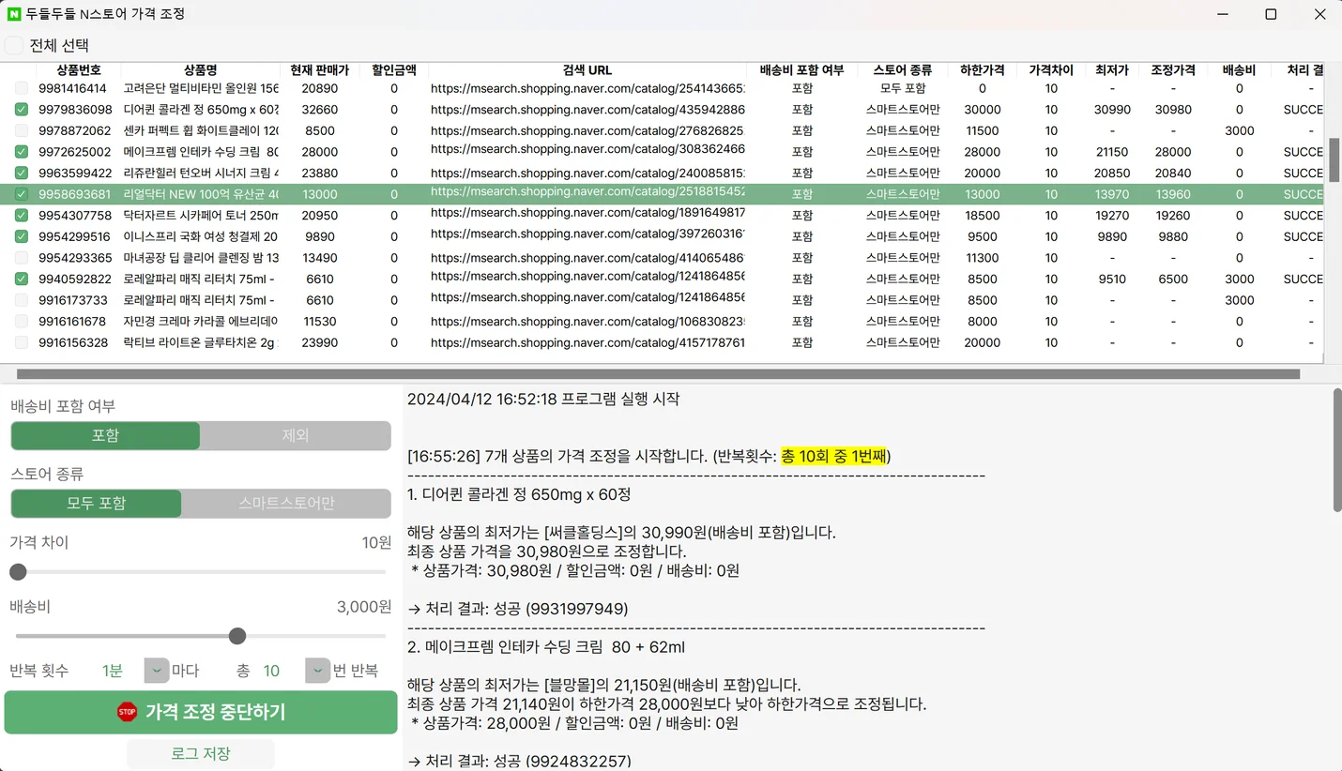Check the box for product 9981416414
This screenshot has width=1342, height=771.
click(21, 88)
